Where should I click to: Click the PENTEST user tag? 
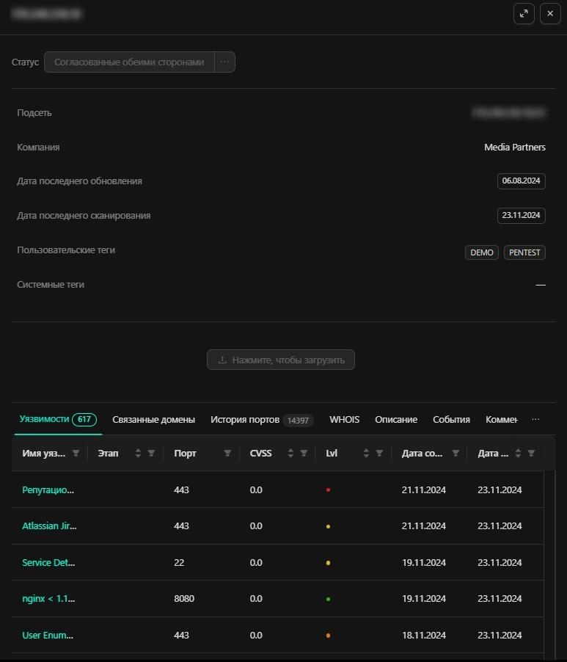click(x=524, y=252)
